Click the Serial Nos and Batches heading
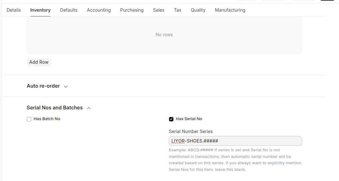This screenshot has height=181, width=339. (55, 108)
